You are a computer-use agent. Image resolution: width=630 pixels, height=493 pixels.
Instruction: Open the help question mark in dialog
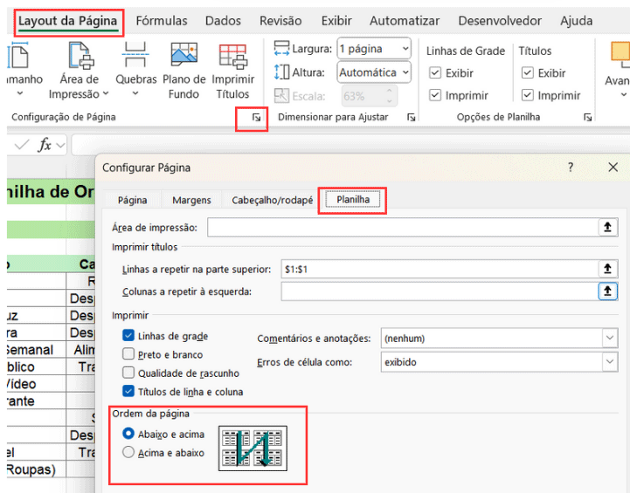point(571,168)
